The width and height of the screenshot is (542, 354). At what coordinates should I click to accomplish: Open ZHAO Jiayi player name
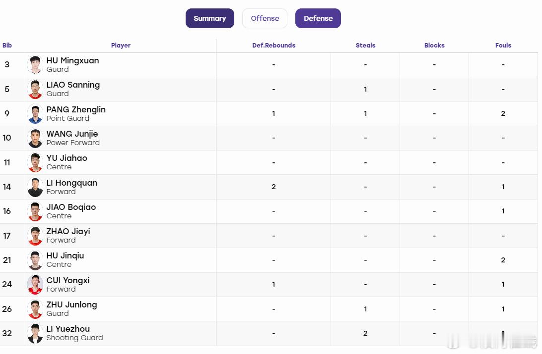[x=68, y=231]
